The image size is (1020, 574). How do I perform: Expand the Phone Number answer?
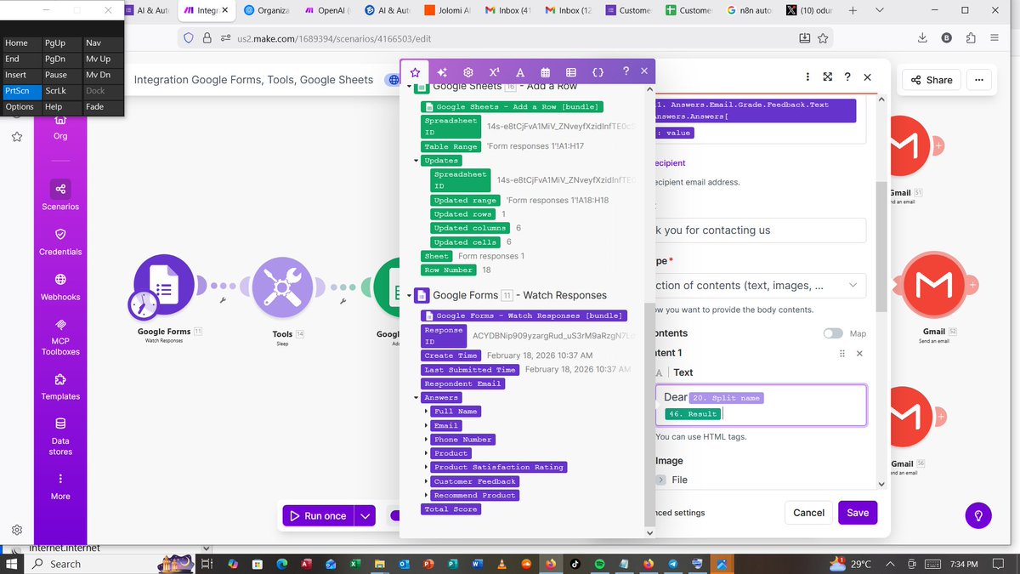pyautogui.click(x=426, y=440)
